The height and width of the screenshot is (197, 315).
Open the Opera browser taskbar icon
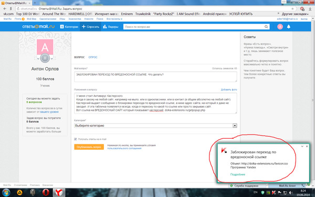point(46,193)
